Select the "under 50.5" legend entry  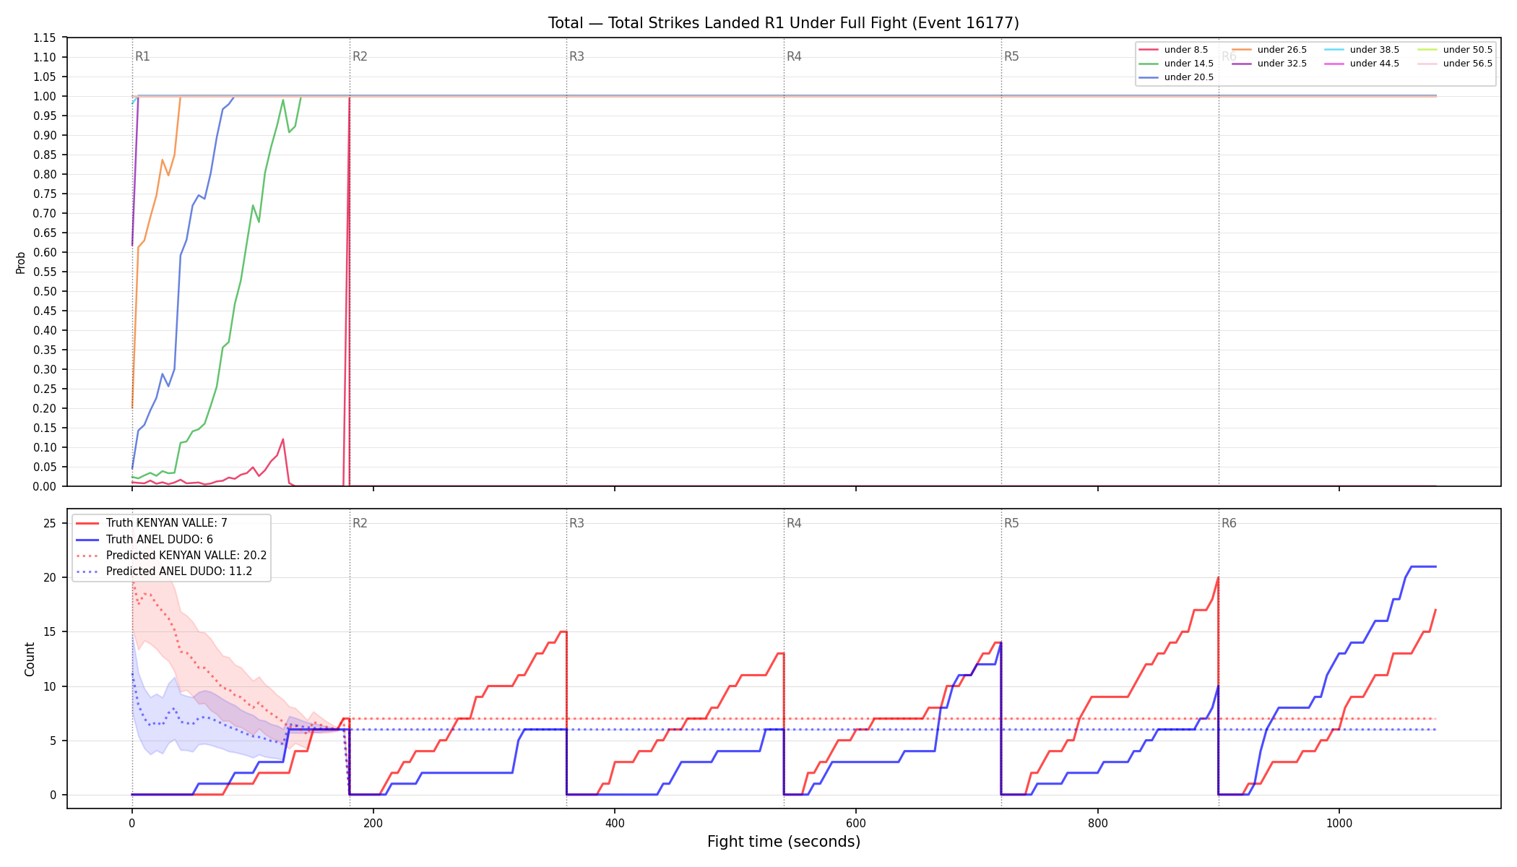tap(1455, 50)
